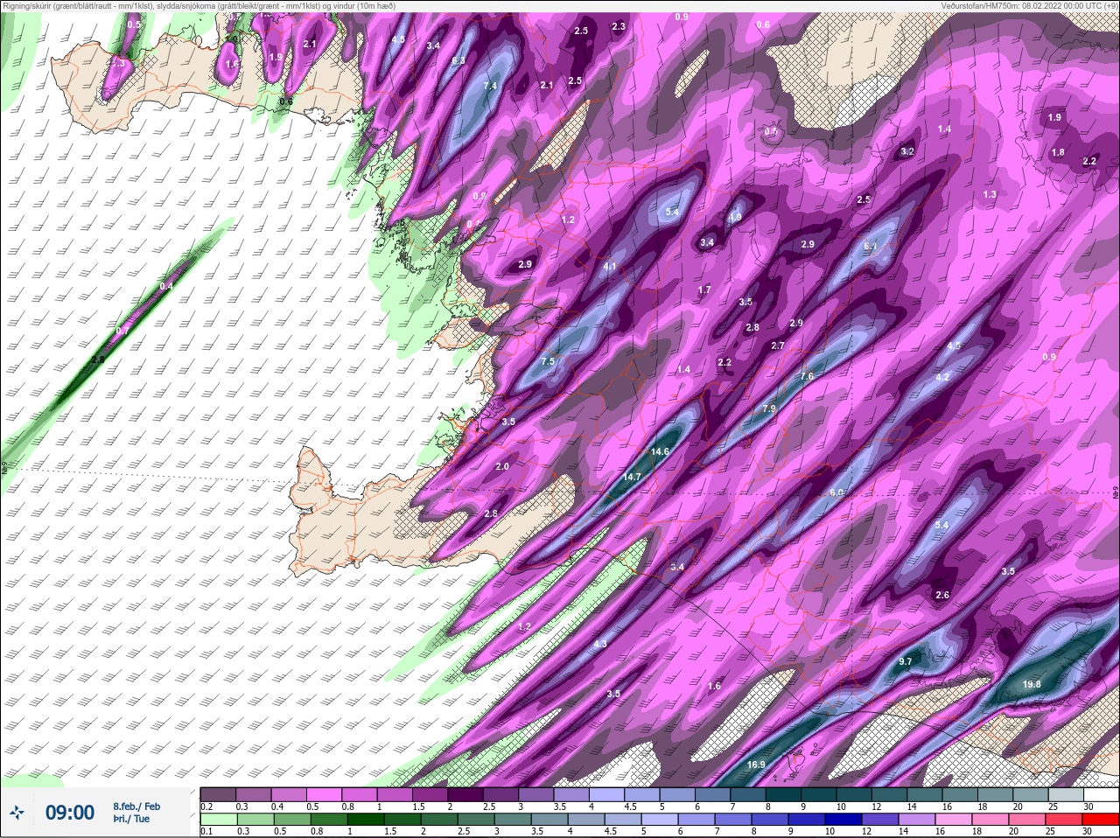Click the white 30 swatch in the snow legend

1100,794
